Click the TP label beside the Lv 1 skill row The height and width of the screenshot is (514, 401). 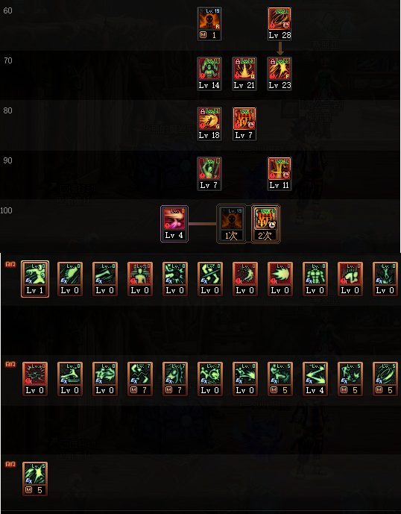(x=10, y=264)
